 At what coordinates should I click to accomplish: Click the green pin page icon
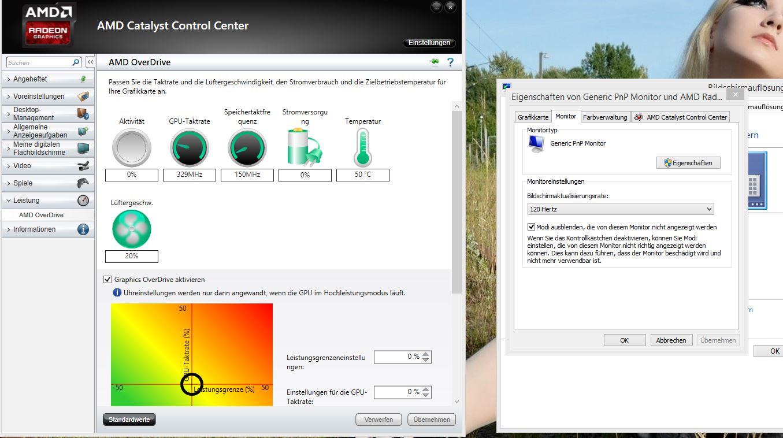pos(434,62)
